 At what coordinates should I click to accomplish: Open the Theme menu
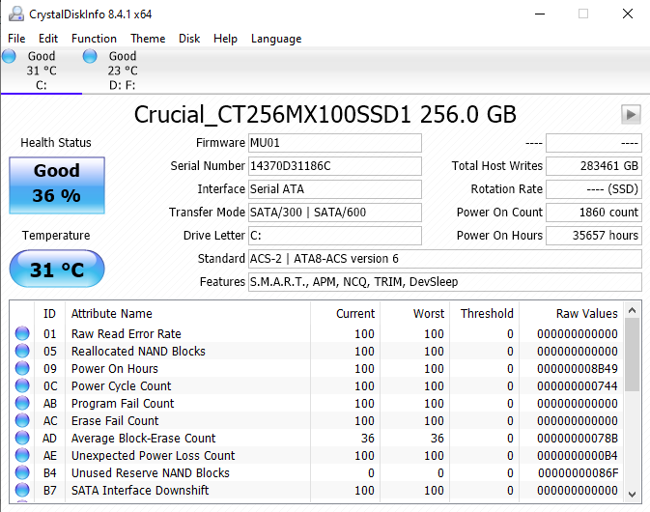148,39
